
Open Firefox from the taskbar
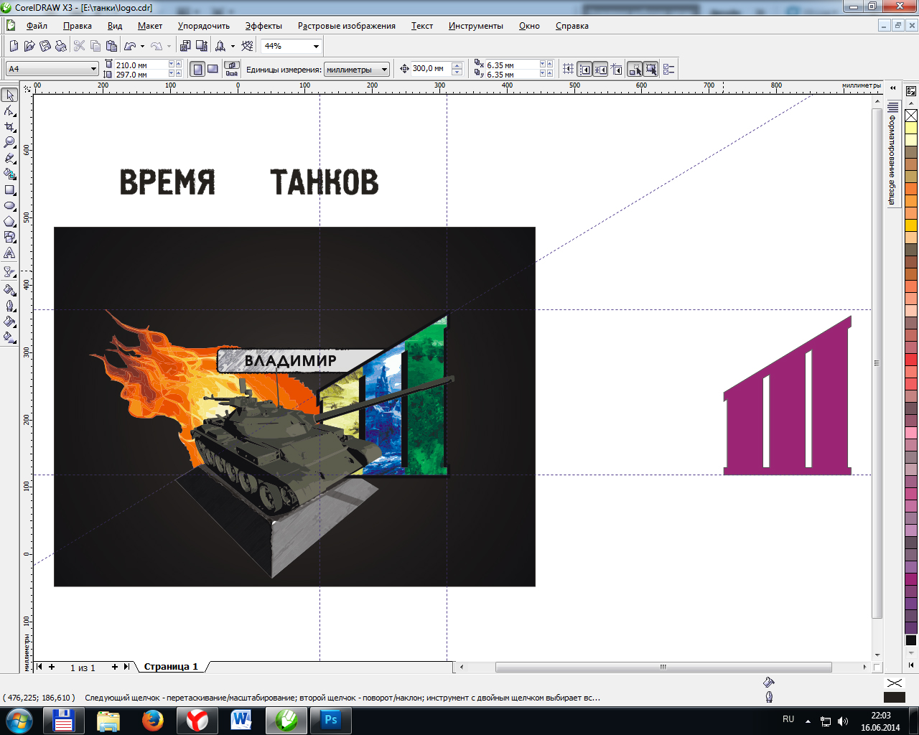click(152, 720)
